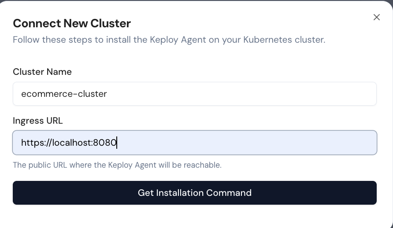
Task: Click the helper text below Ingress URL
Action: [x=117, y=165]
